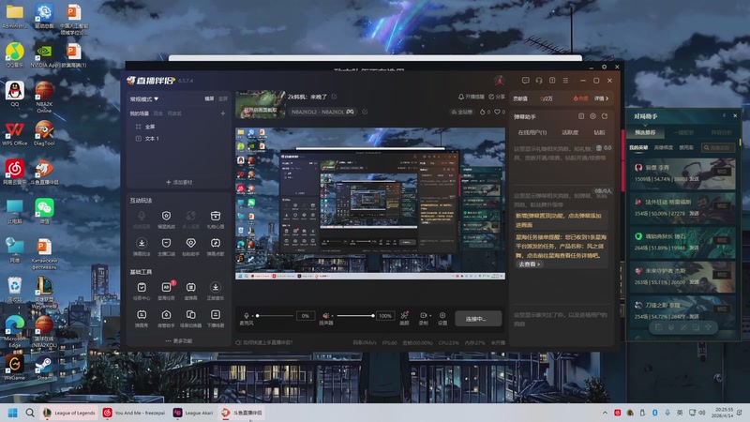Click the 魂锁典狱长 锤石 hero card
This screenshot has width=750, height=422.
(682, 242)
